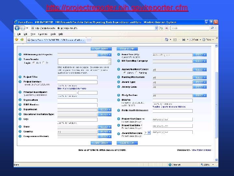Click the search magnifier icon
The image size is (234, 176).
click(x=212, y=28)
